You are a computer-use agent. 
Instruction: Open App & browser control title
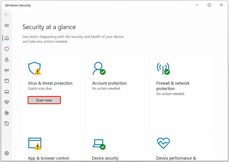[48, 158]
